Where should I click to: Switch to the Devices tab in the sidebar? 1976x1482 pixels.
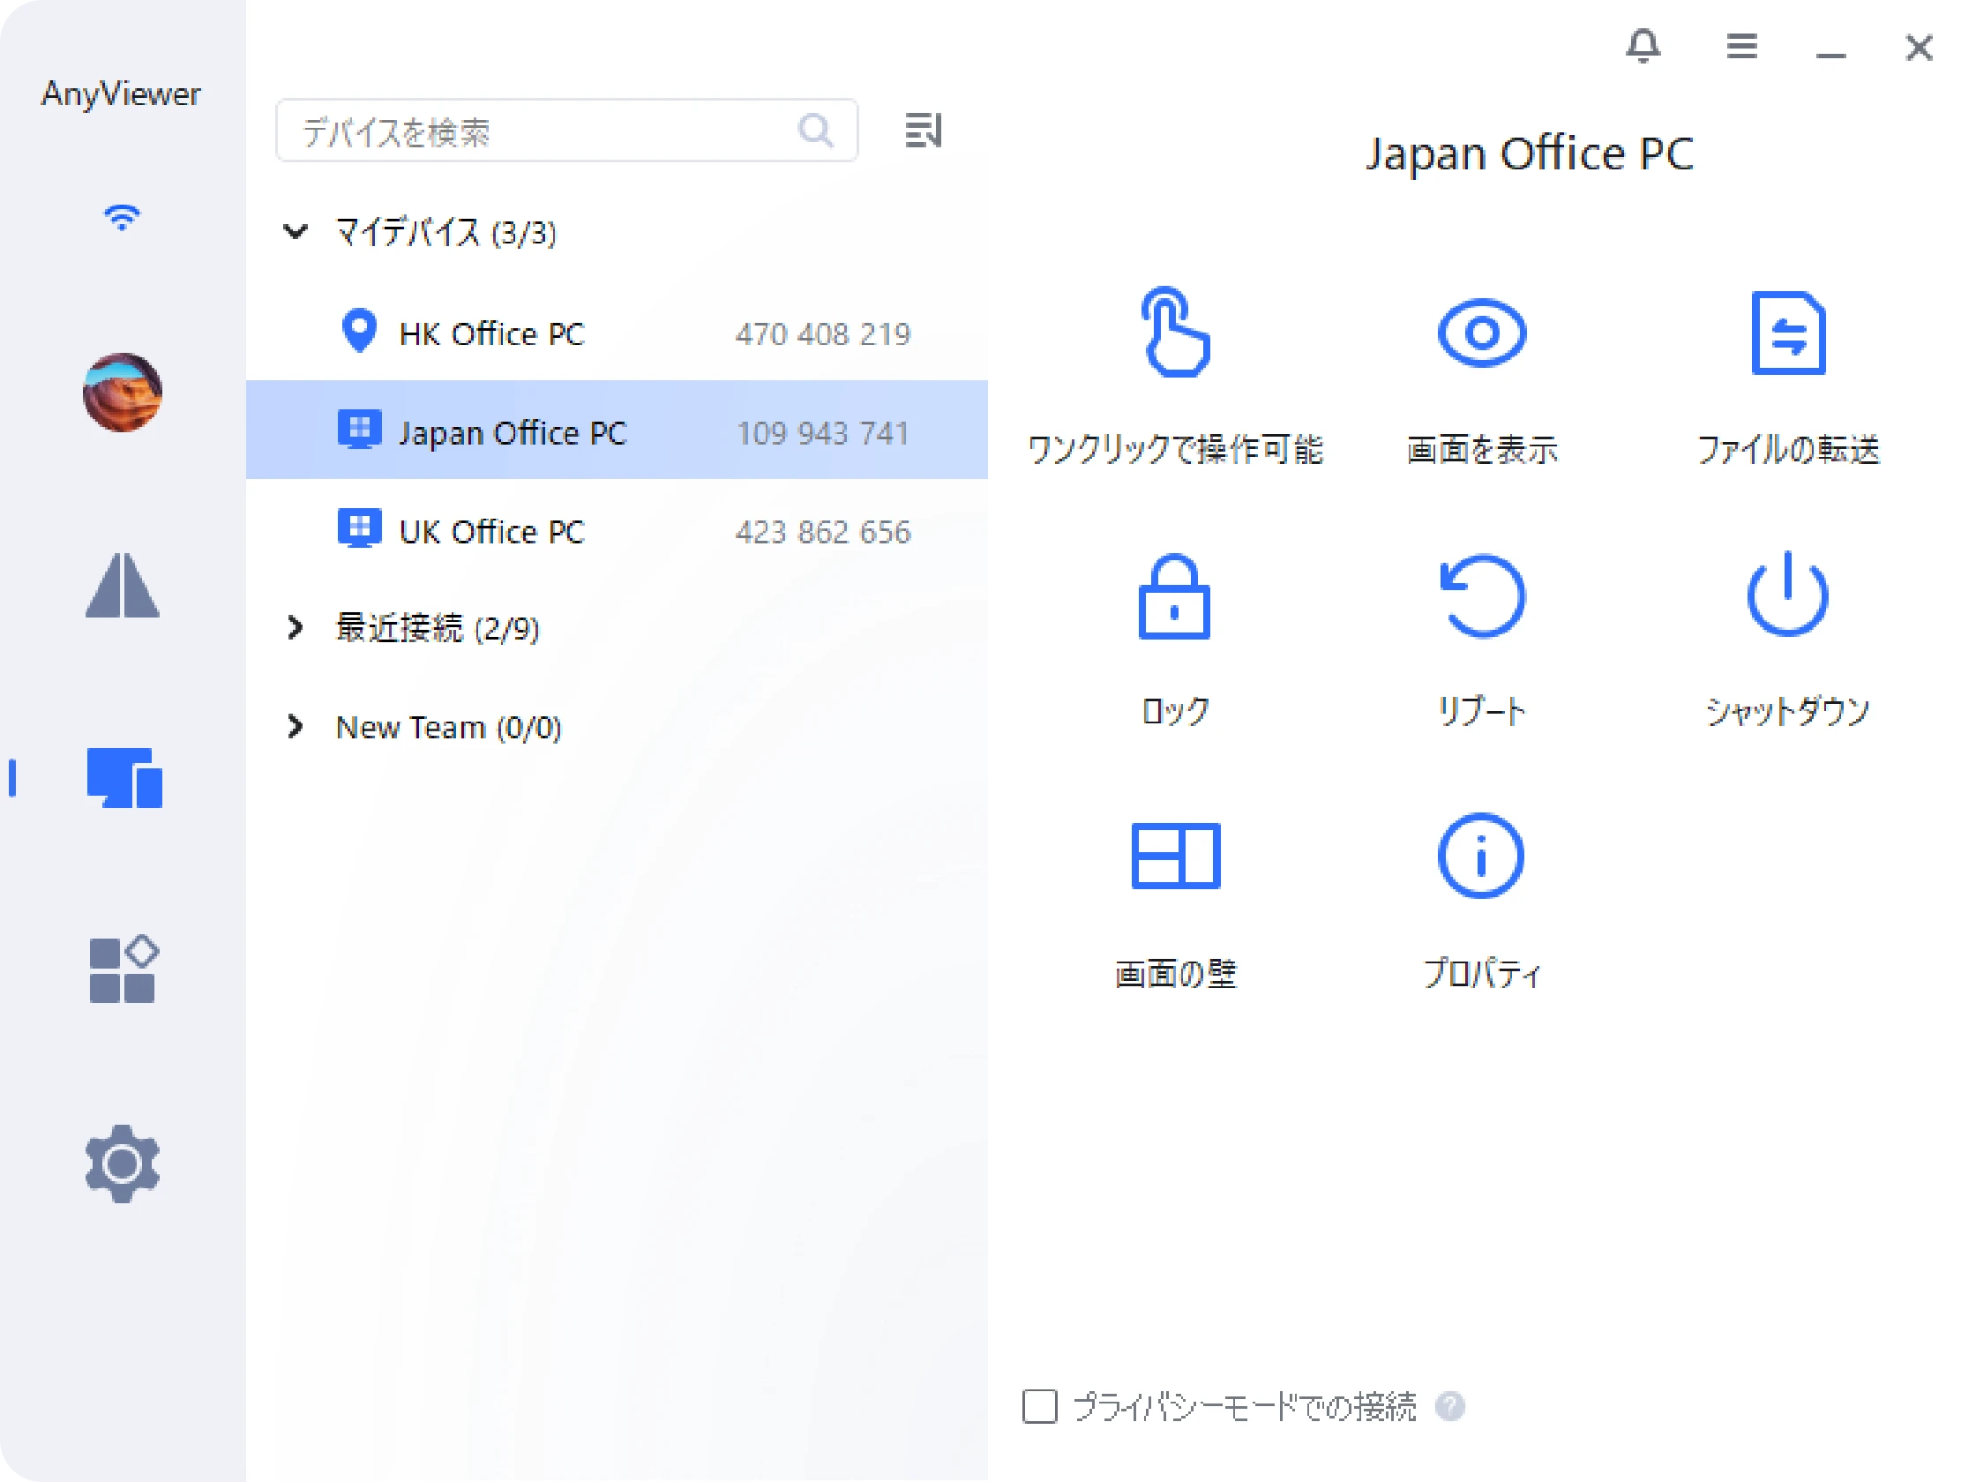click(123, 777)
